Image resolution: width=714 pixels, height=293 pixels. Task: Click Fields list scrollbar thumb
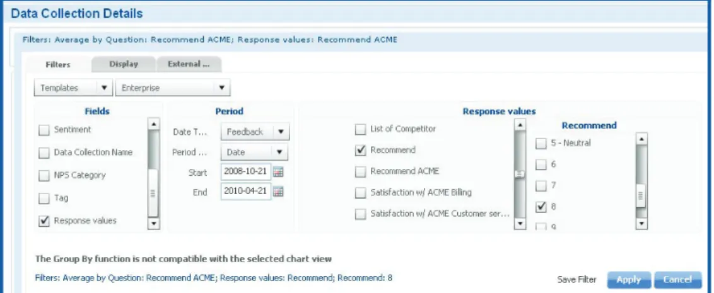(153, 193)
